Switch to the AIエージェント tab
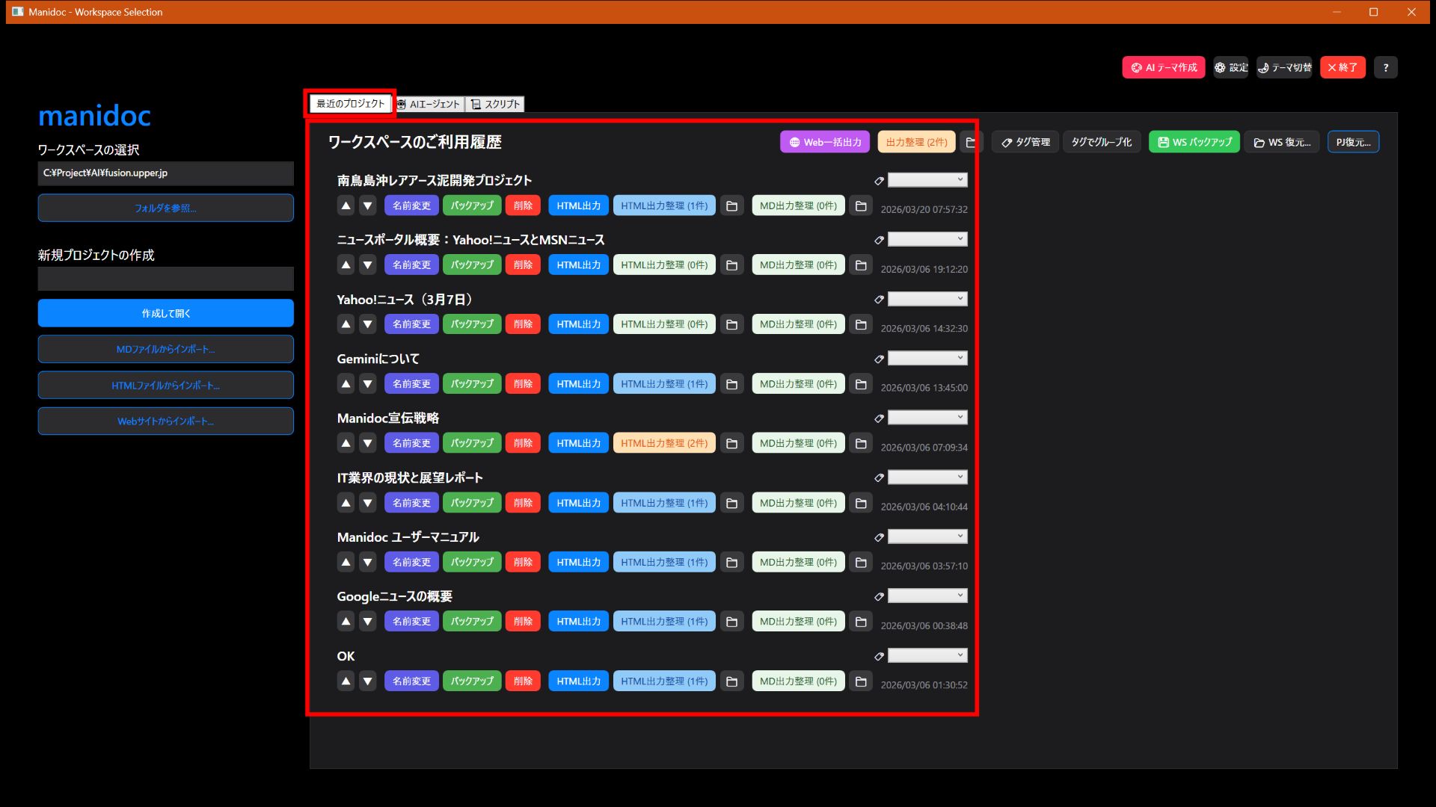 point(429,104)
